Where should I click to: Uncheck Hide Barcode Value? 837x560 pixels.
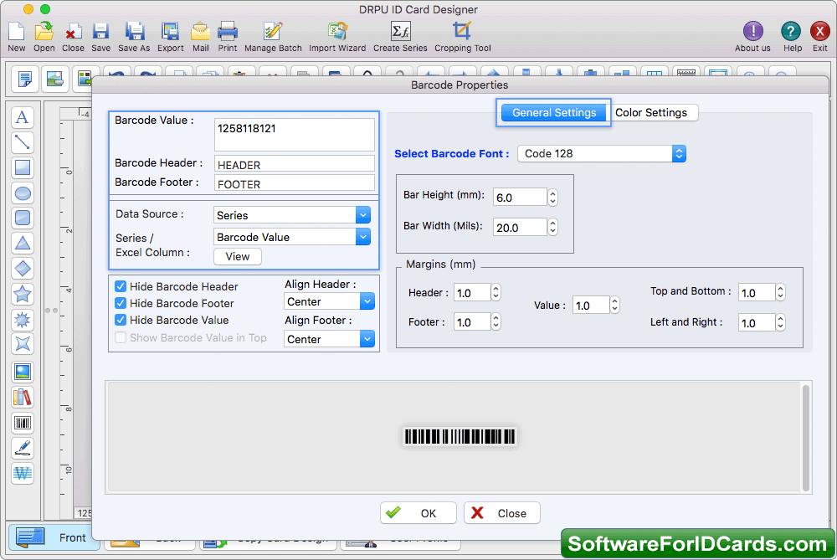point(121,321)
